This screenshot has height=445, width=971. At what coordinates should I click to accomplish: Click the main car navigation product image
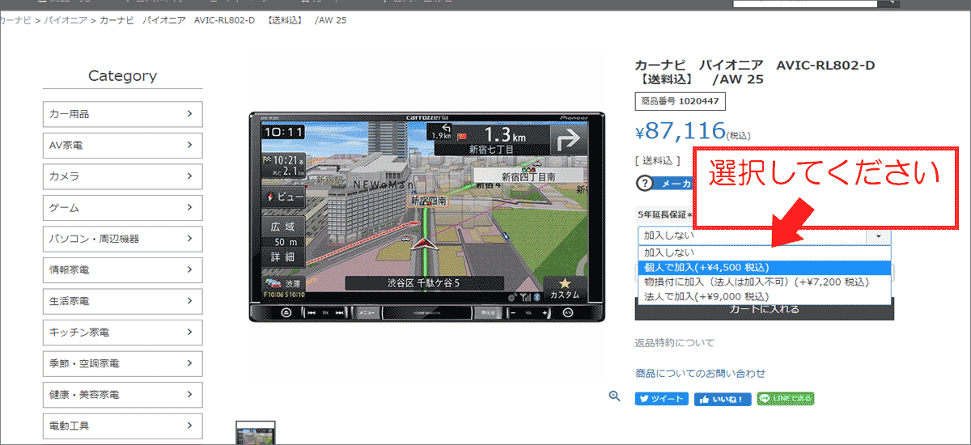click(x=426, y=218)
